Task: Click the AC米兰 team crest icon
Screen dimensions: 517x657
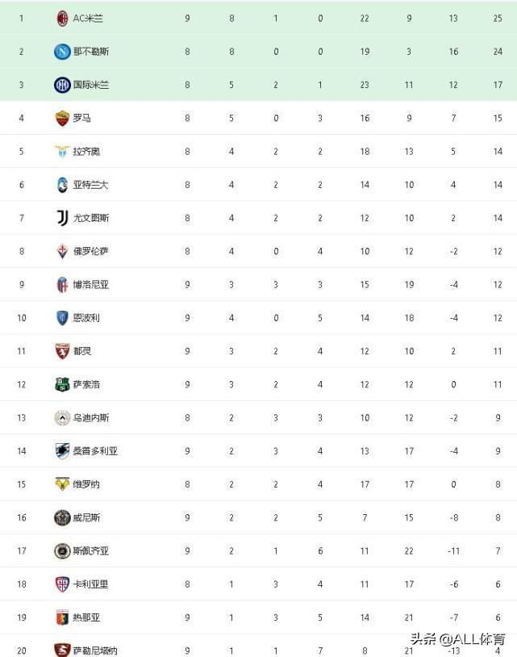Action: (x=62, y=19)
